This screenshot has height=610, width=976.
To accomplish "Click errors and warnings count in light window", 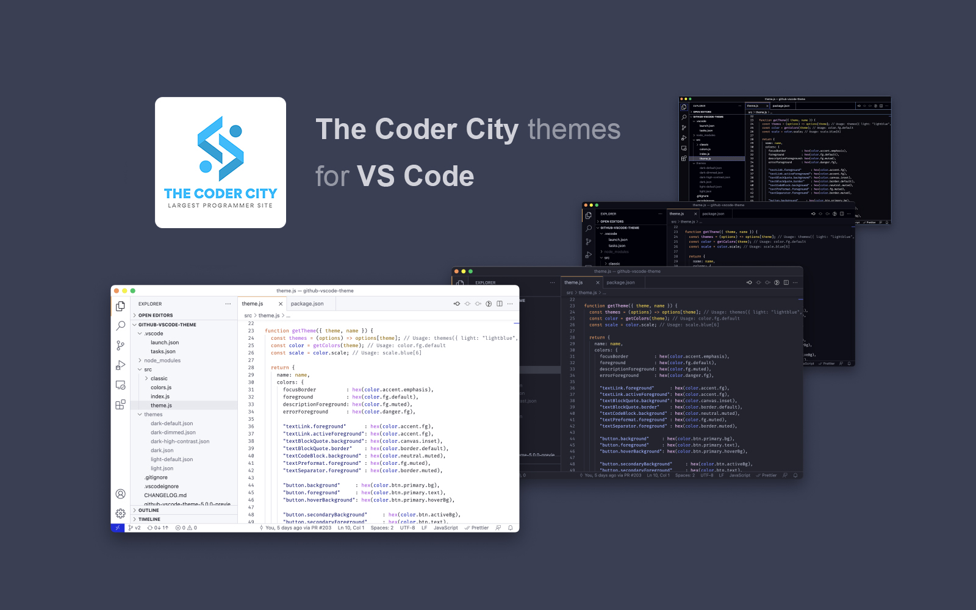I will pos(186,528).
